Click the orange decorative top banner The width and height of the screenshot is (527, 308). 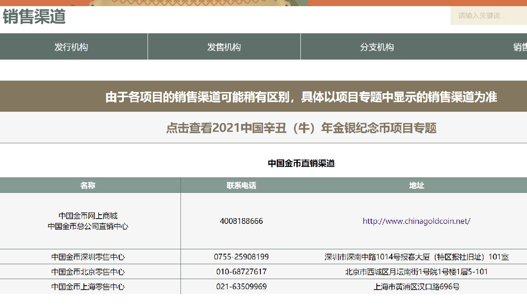point(263,4)
